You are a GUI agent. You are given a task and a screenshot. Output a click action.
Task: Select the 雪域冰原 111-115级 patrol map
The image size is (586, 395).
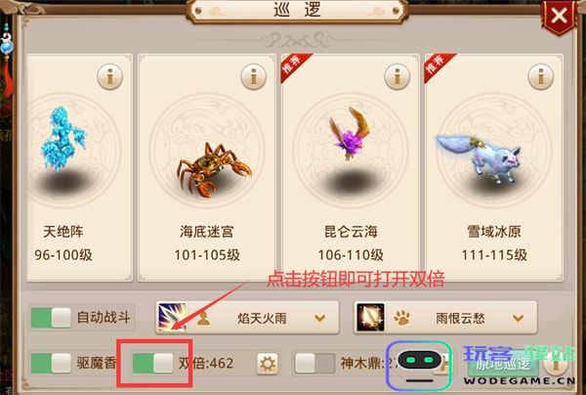point(494,167)
